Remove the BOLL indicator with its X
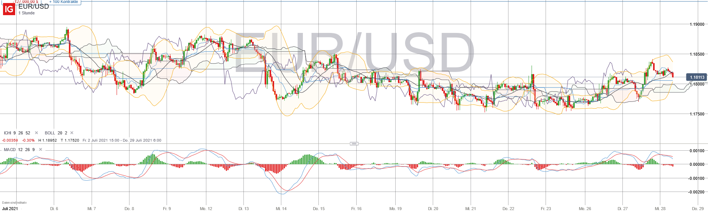 [72, 133]
